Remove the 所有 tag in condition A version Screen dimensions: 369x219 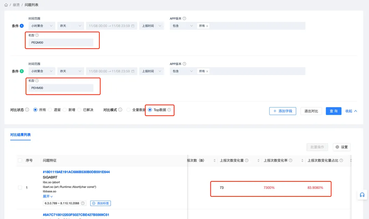pyautogui.click(x=207, y=26)
